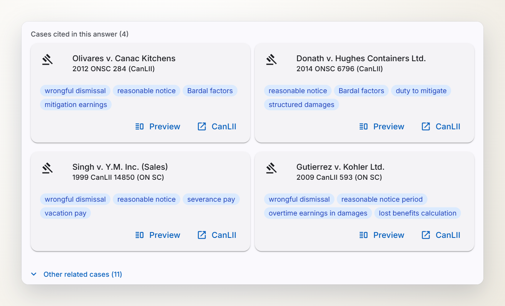Click 'Bardal factors' tag on Donath card
The width and height of the screenshot is (505, 306).
tap(361, 91)
